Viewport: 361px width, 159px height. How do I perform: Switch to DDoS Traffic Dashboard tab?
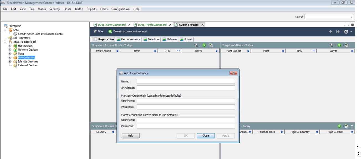pyautogui.click(x=152, y=25)
